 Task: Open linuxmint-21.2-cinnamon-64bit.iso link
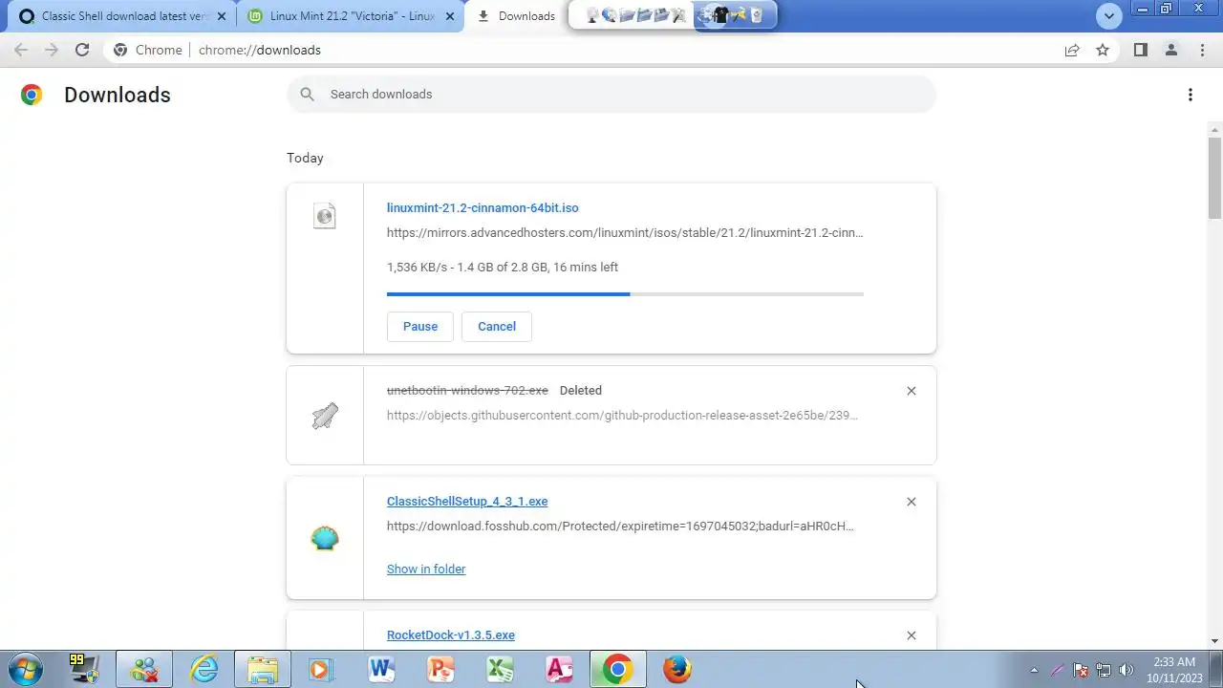(483, 207)
